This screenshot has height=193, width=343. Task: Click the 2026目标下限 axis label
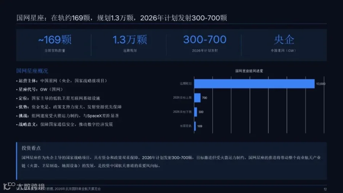[x=182, y=112]
